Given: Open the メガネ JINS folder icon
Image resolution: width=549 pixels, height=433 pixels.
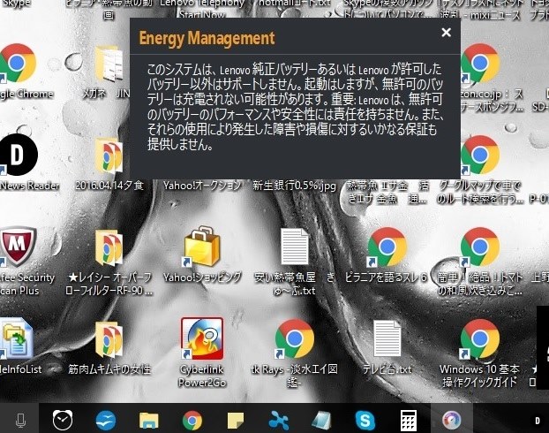Looking at the screenshot, I should coord(109,65).
